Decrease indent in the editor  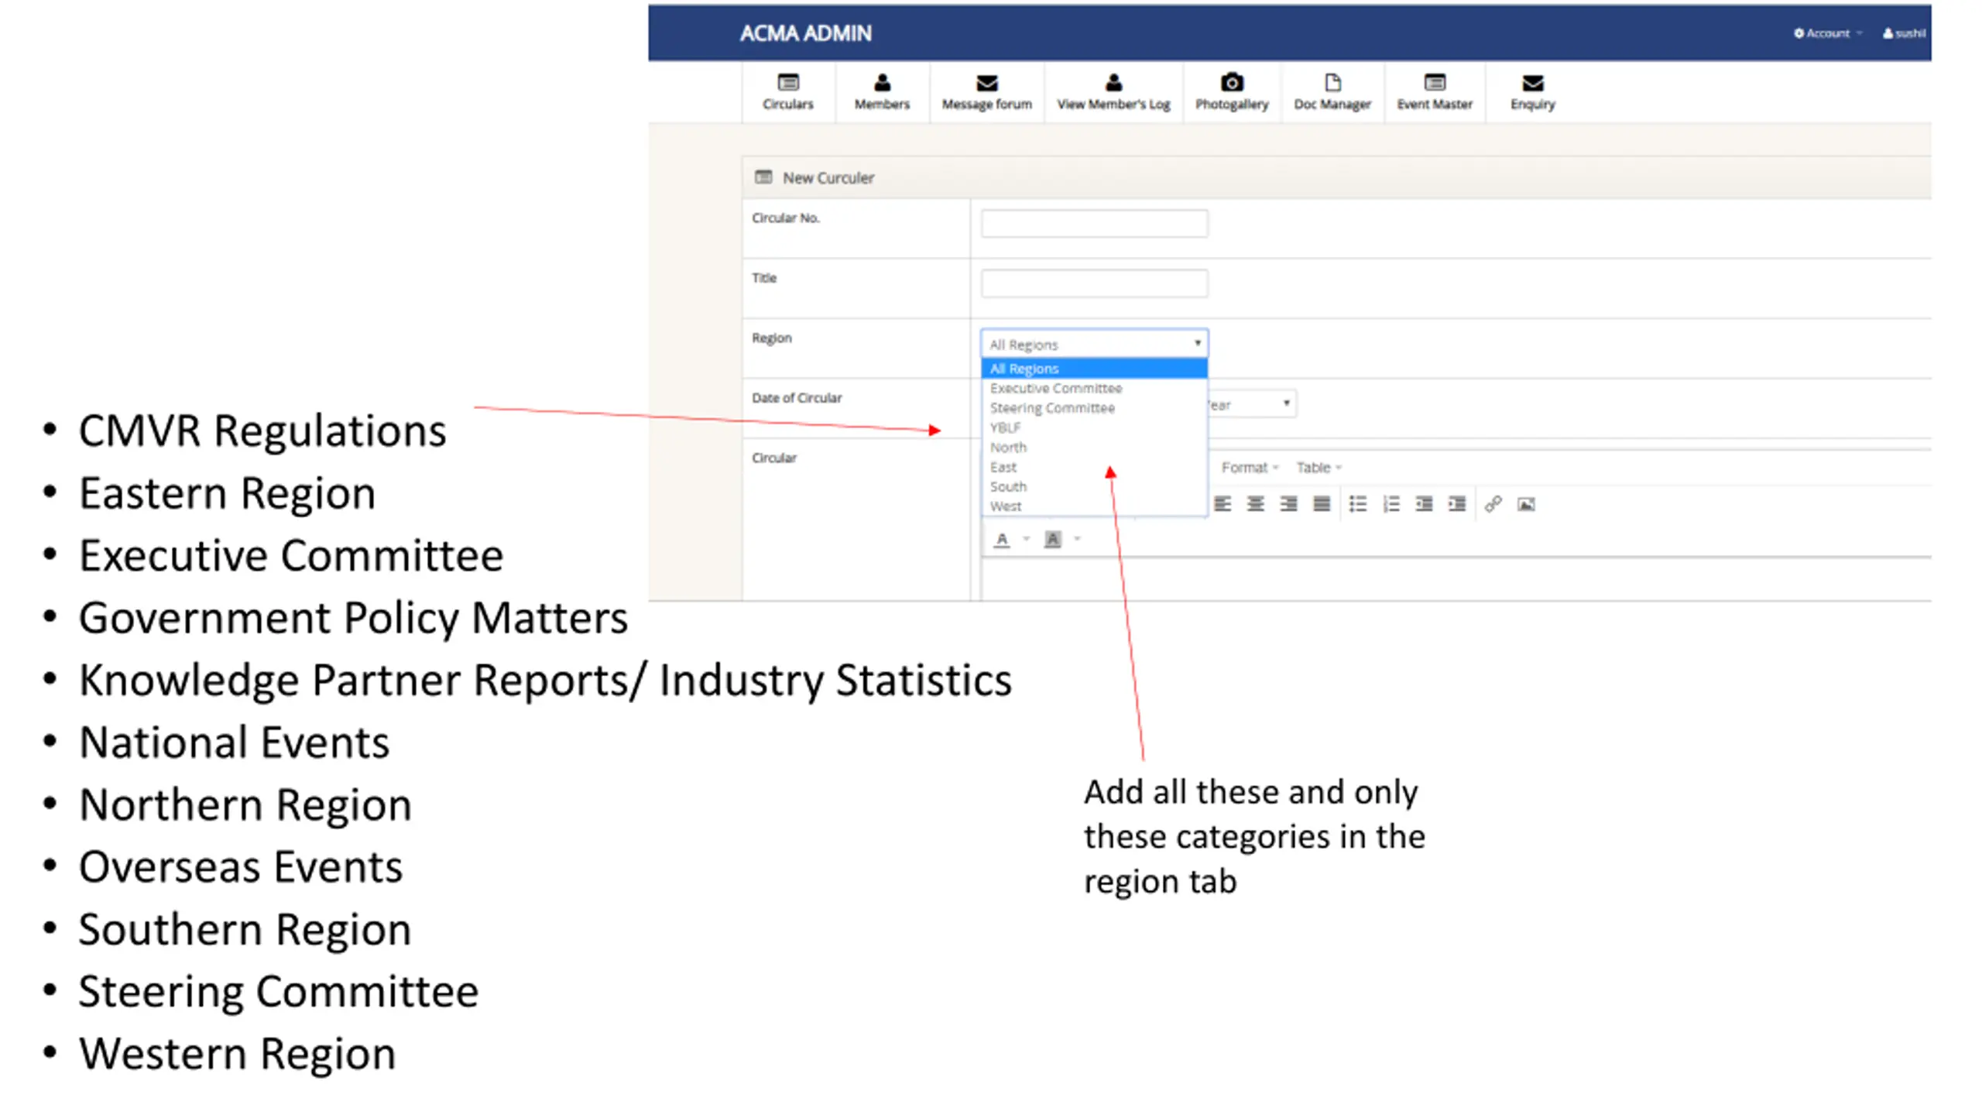[1424, 504]
